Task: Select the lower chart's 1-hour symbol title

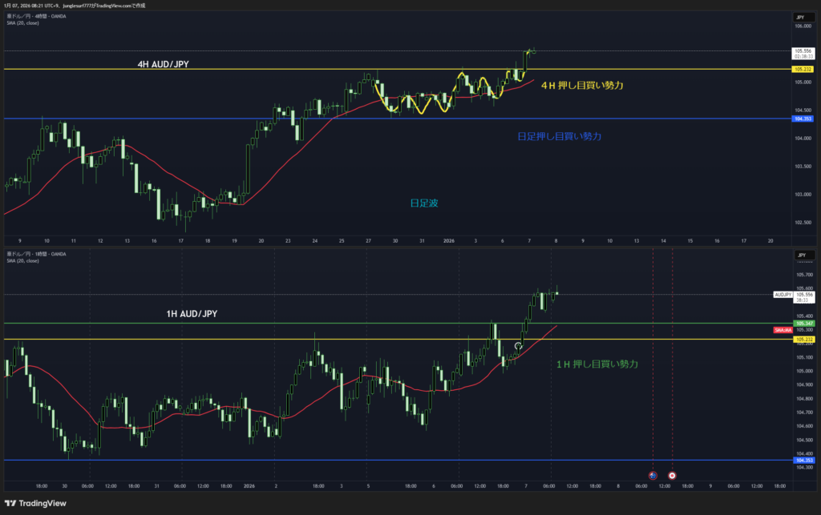Action: click(x=36, y=254)
